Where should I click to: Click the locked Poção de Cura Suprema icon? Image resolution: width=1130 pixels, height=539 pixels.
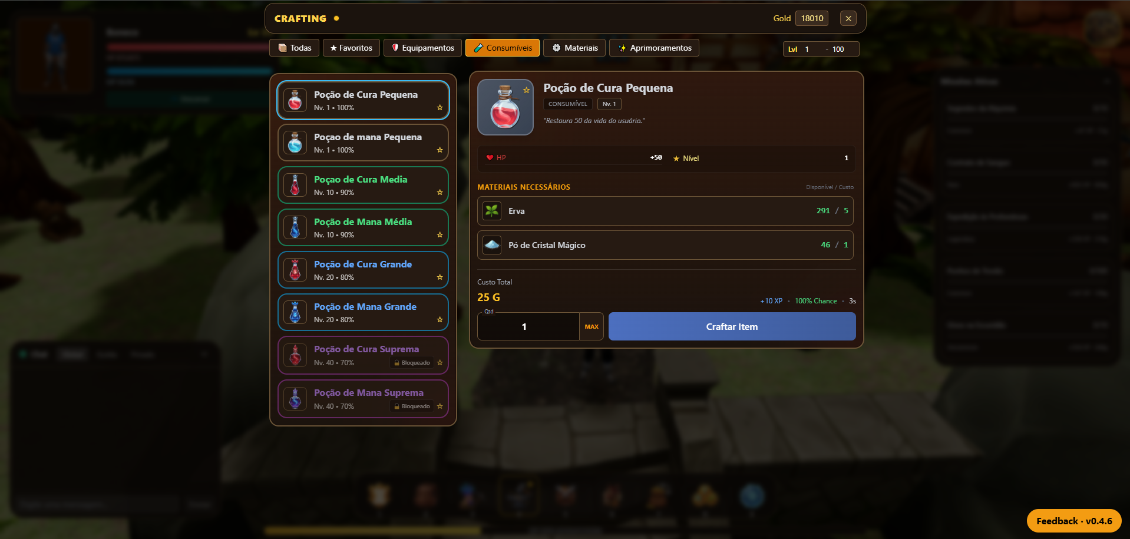tap(295, 355)
